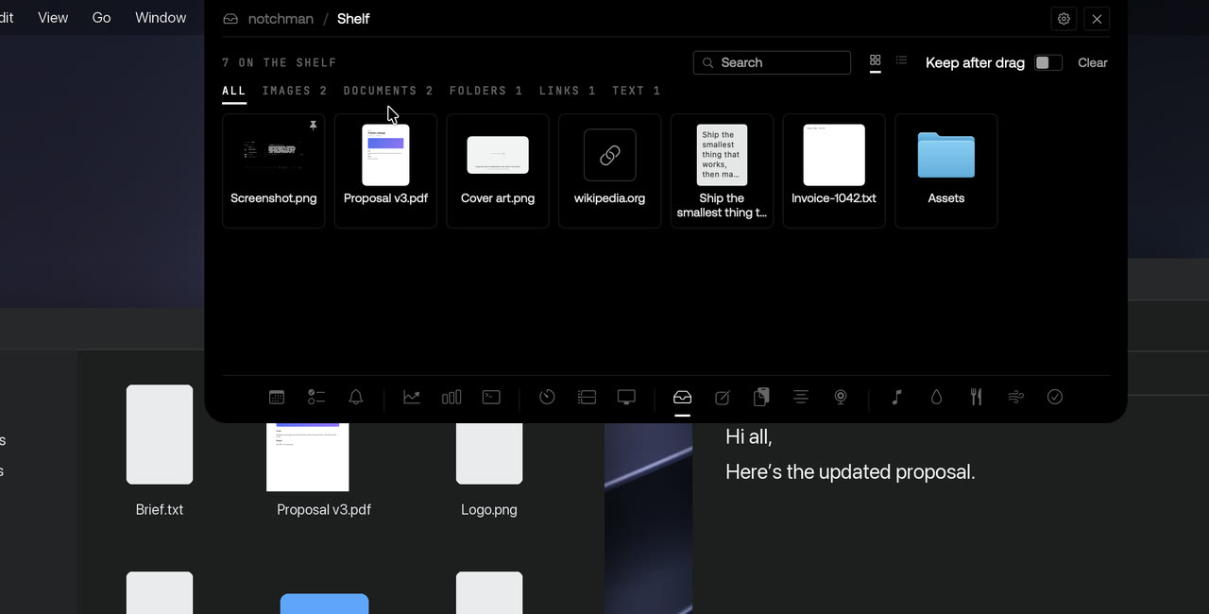Open the wind module icon
Viewport: 1209px width, 614px height.
tap(1015, 398)
